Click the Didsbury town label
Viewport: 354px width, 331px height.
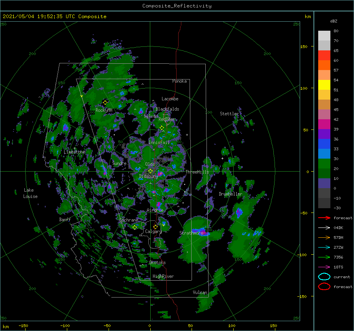[x=148, y=176]
